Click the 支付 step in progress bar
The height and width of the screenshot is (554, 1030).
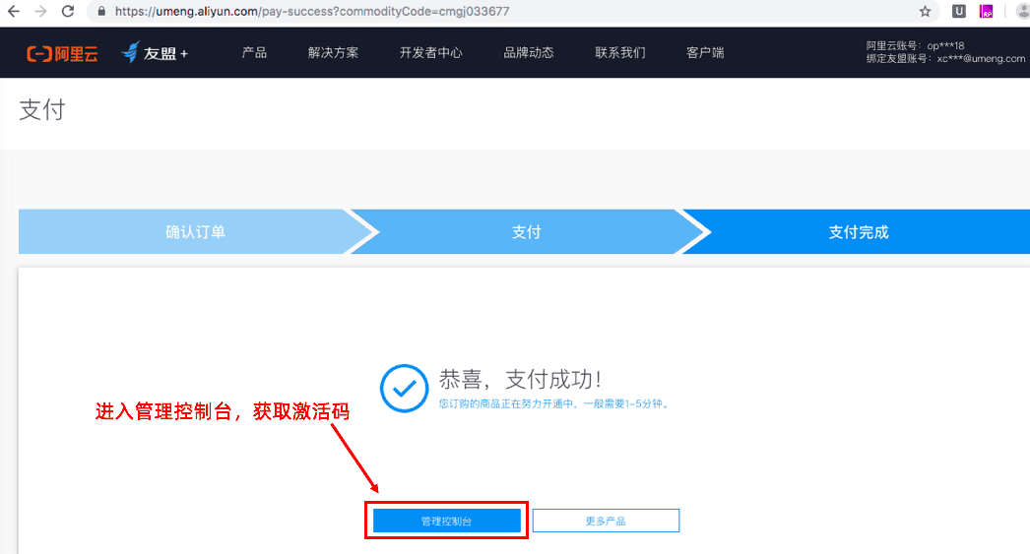click(x=526, y=231)
